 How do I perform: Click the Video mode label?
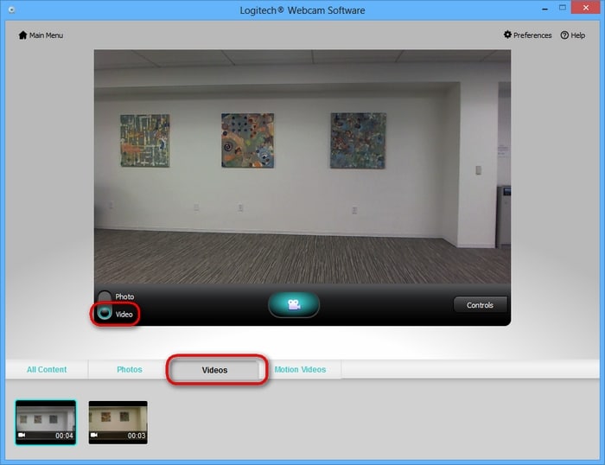click(124, 315)
